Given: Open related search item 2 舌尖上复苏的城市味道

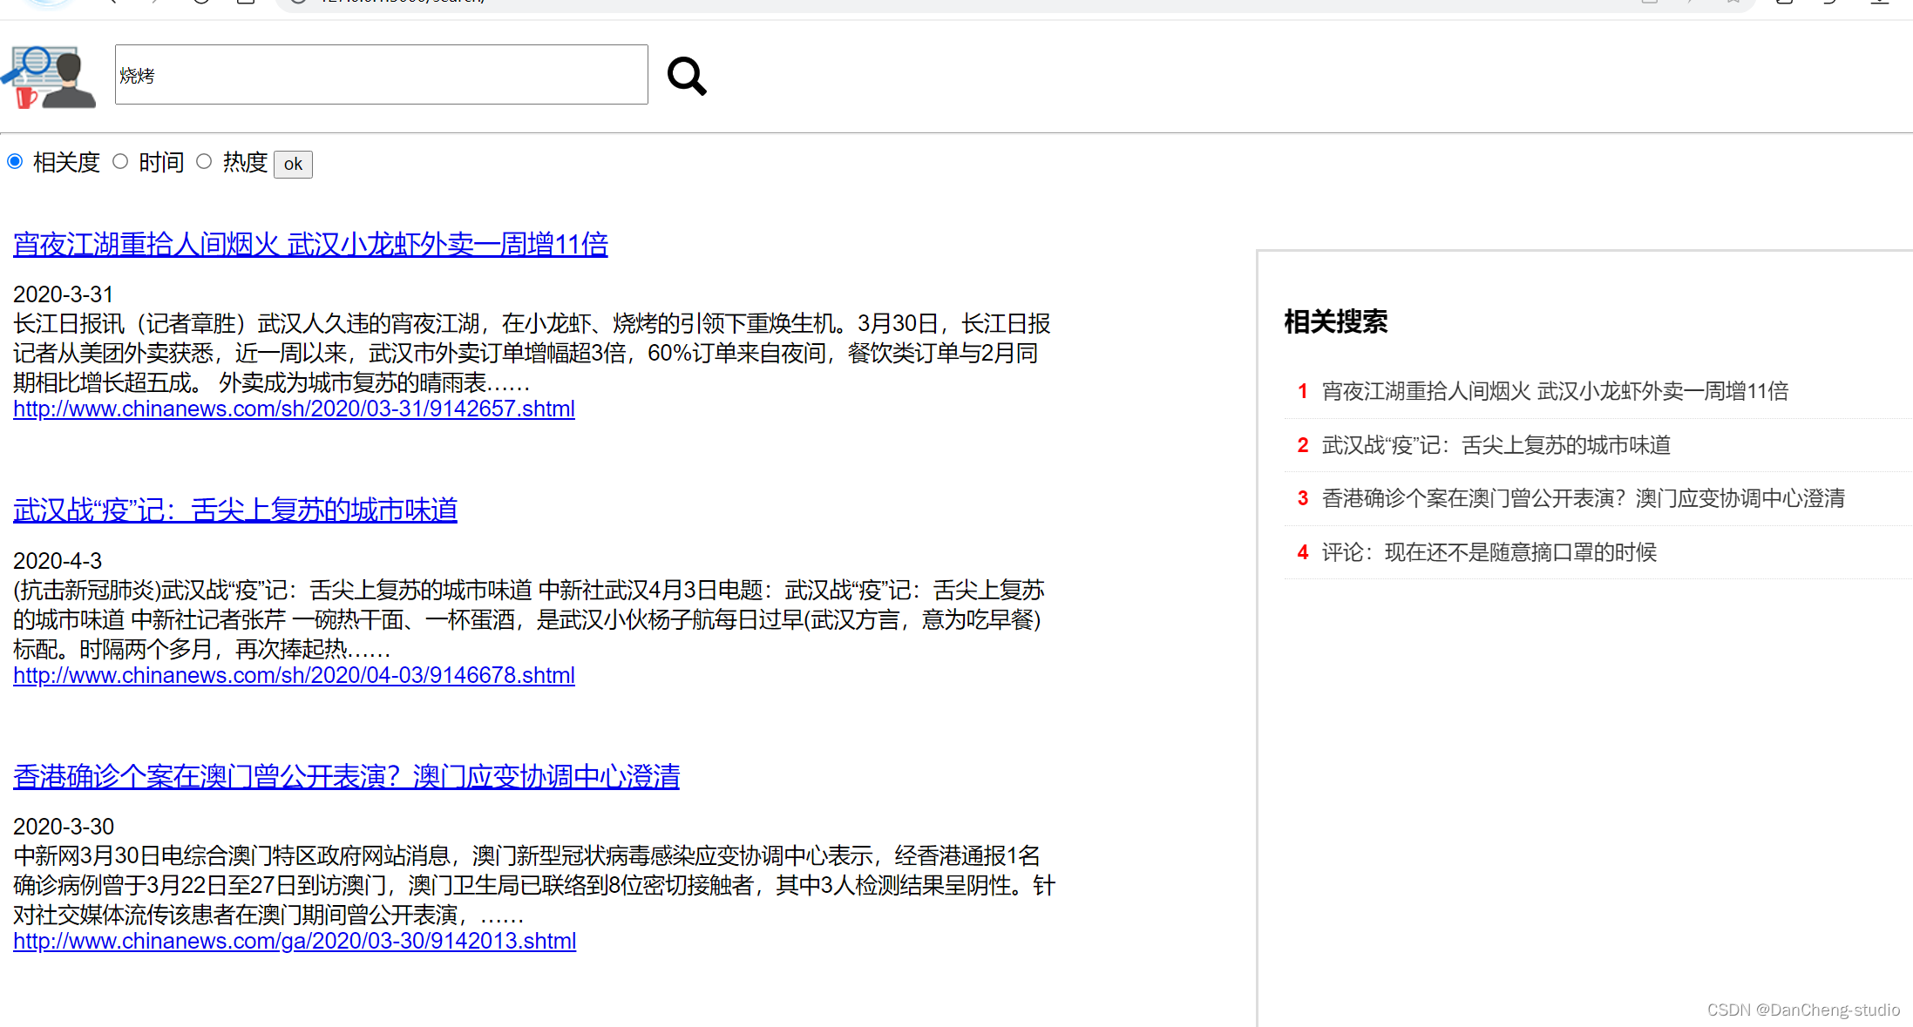Looking at the screenshot, I should coord(1496,445).
